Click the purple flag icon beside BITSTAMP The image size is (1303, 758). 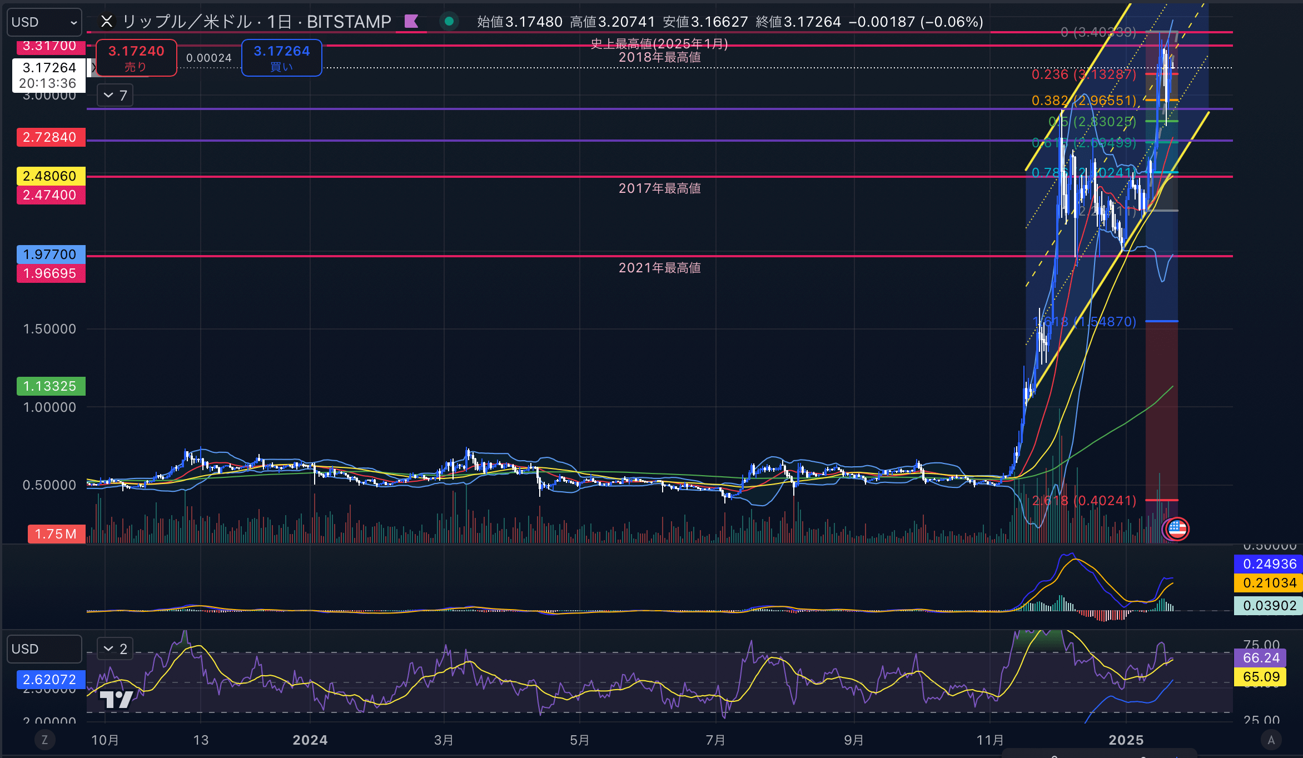point(411,22)
